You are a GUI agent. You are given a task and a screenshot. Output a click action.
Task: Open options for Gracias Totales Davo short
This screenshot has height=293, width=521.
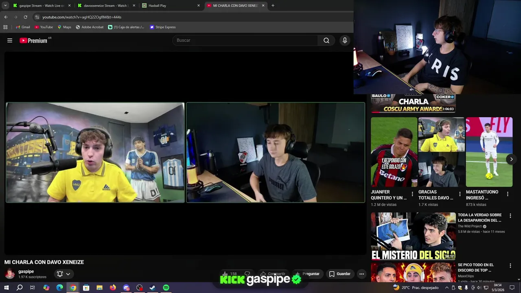coord(460,194)
